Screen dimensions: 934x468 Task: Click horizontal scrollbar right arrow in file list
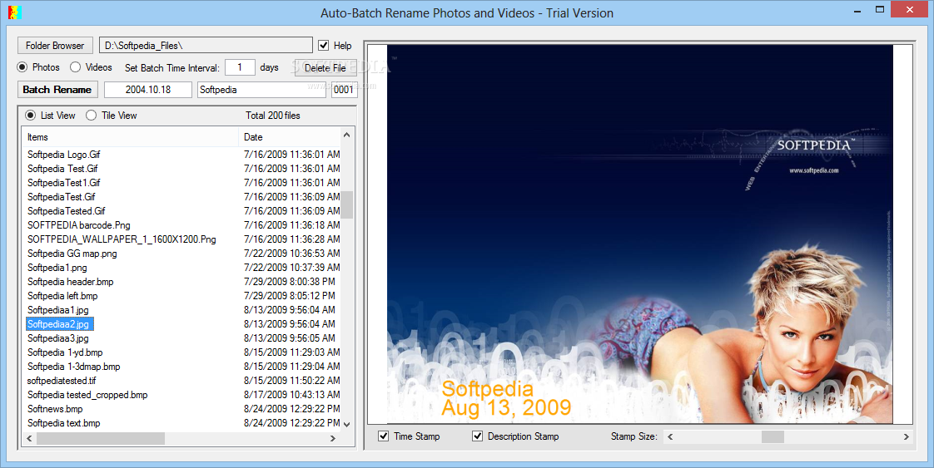[x=333, y=438]
